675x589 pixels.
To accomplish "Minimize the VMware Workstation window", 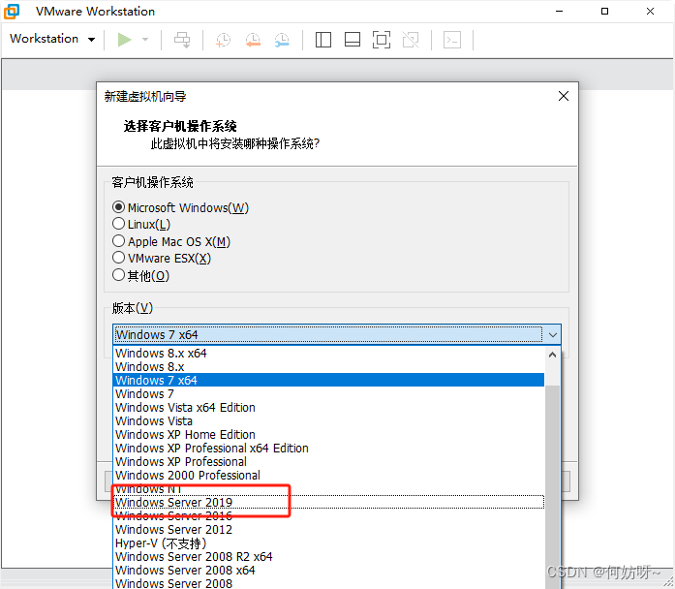I will click(559, 12).
